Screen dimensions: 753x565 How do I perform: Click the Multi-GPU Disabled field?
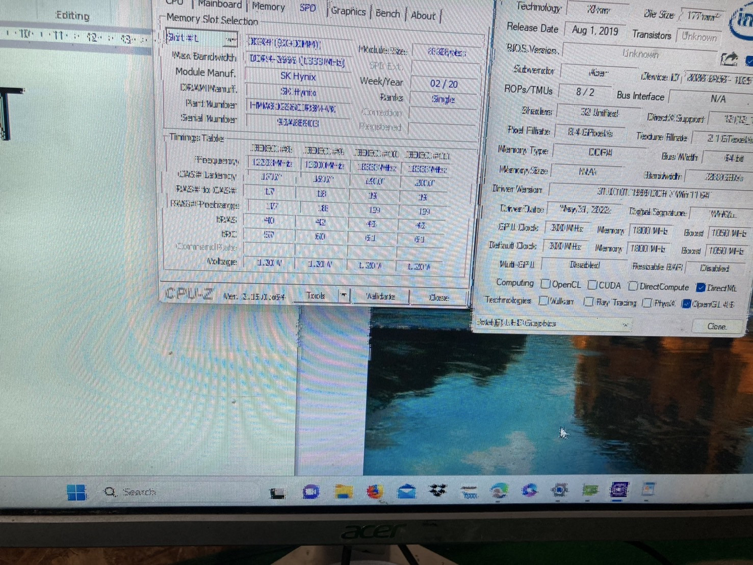(584, 265)
